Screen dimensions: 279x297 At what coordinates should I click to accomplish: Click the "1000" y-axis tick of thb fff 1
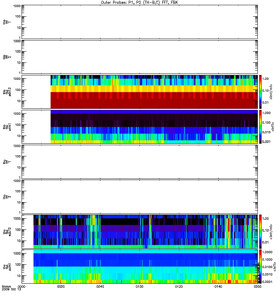(x=17, y=6)
